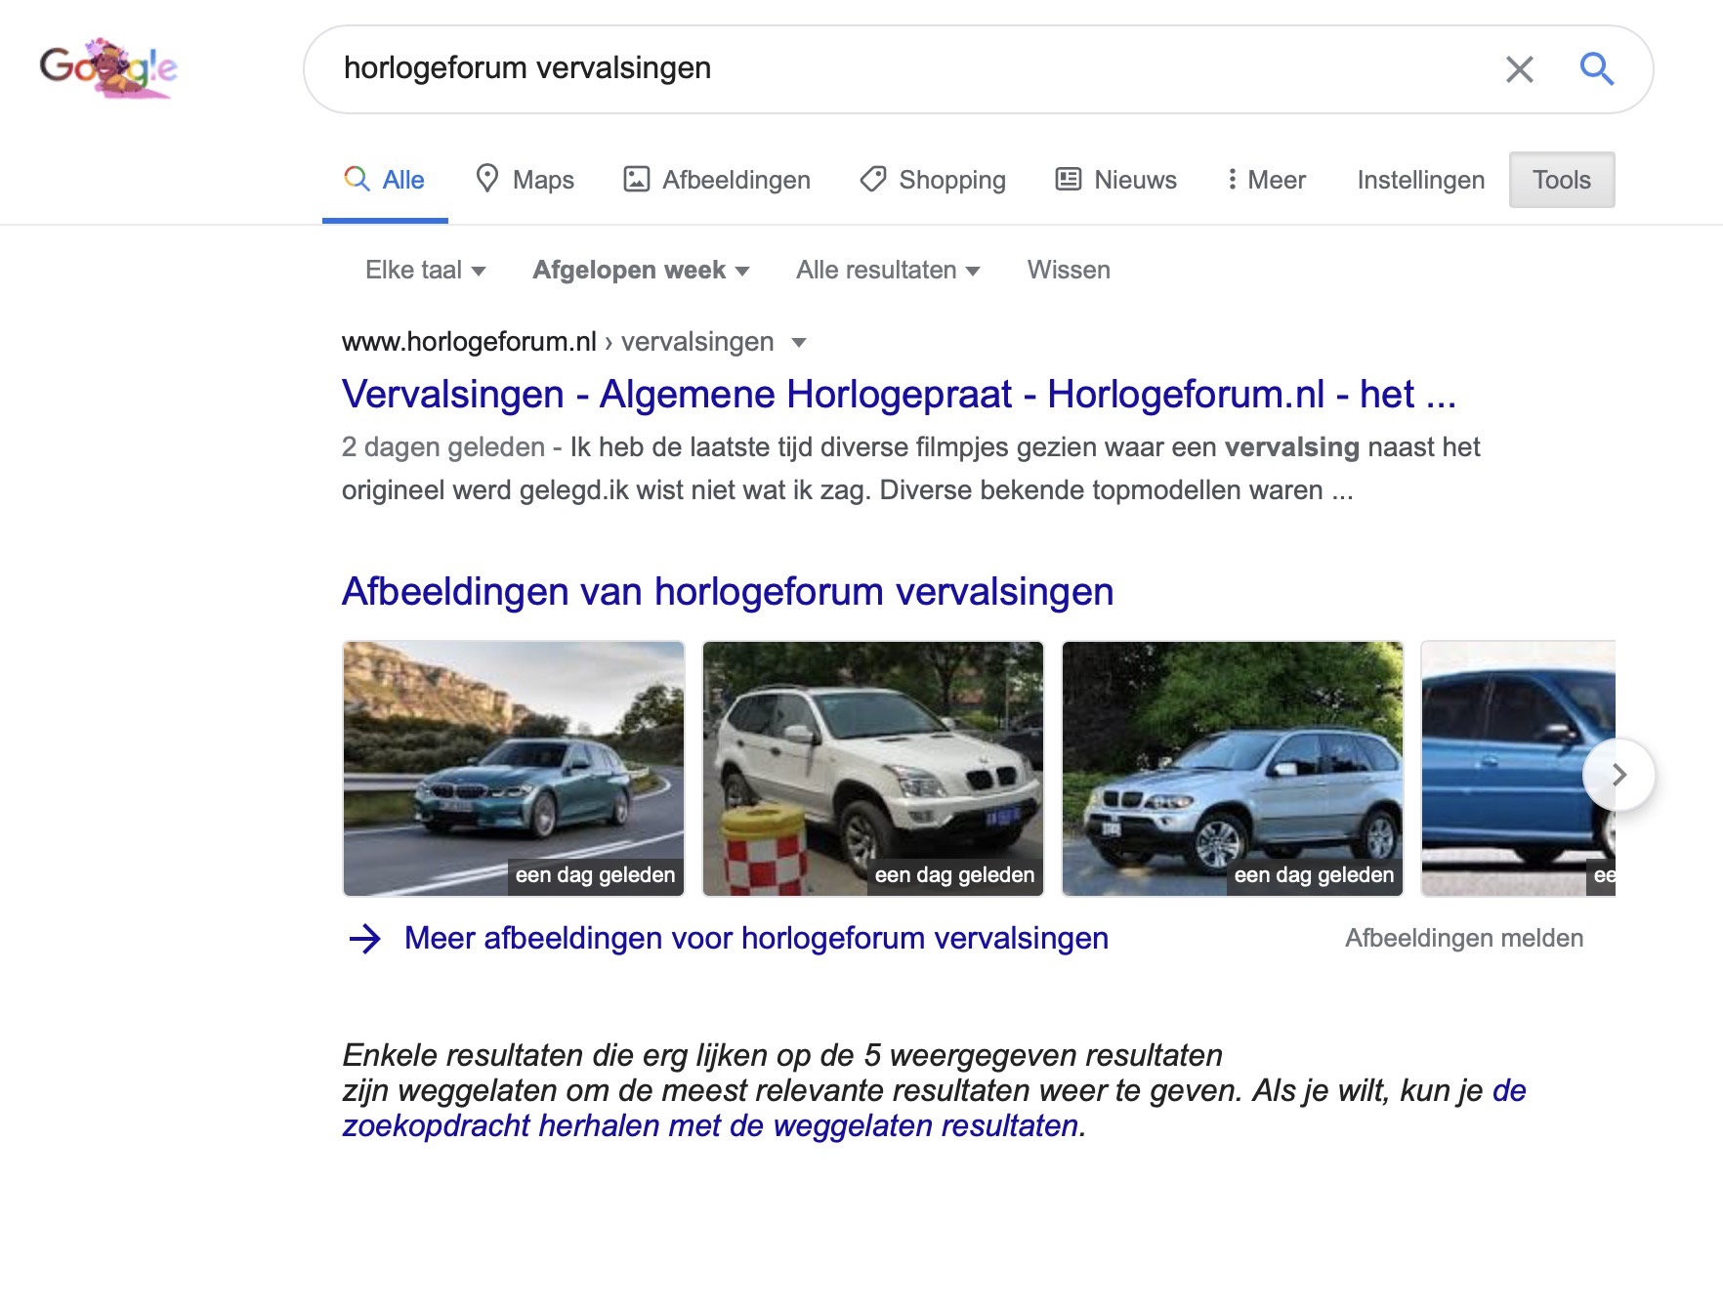Open the Shopping tab
The width and height of the screenshot is (1723, 1311).
pyautogui.click(x=933, y=180)
